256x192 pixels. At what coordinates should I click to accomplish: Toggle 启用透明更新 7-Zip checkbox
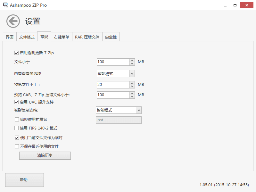pyautogui.click(x=17, y=53)
